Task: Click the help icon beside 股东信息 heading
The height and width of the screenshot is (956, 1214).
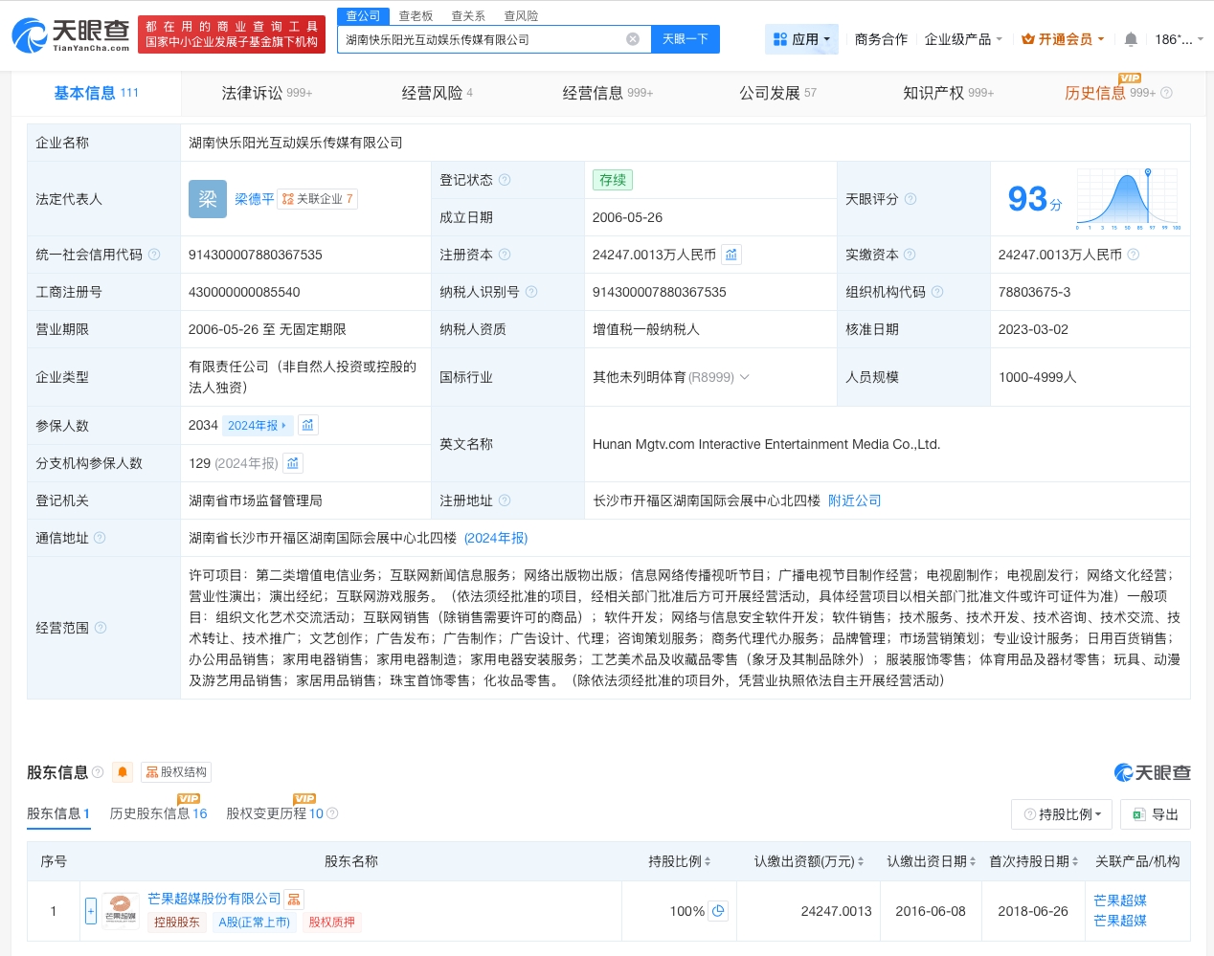Action: (x=98, y=772)
